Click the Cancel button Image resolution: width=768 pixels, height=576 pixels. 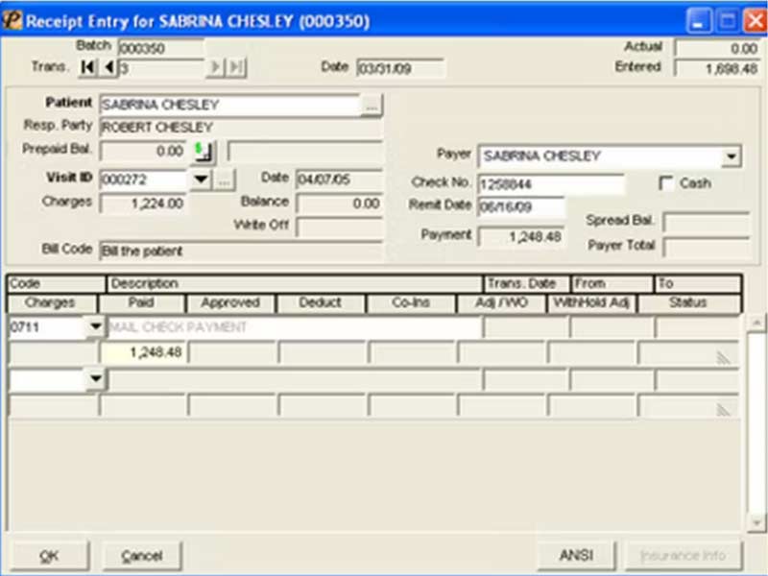(x=142, y=556)
